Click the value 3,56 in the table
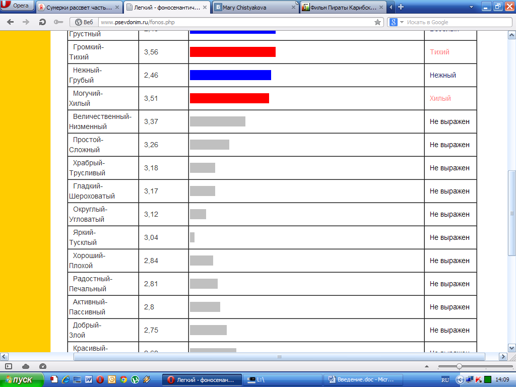Viewport: 516px width, 387px height. [151, 52]
